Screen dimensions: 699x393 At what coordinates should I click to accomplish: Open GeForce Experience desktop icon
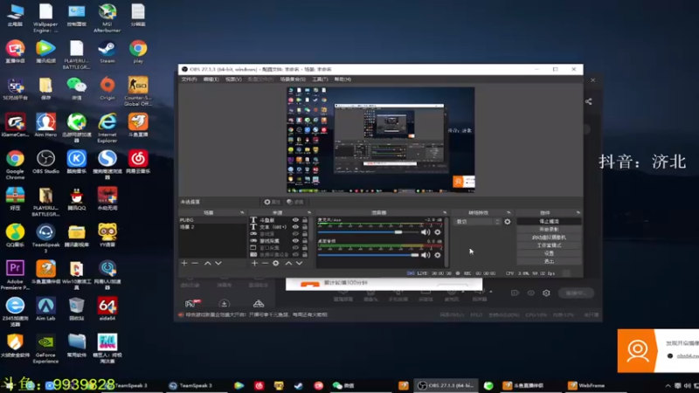click(x=45, y=348)
